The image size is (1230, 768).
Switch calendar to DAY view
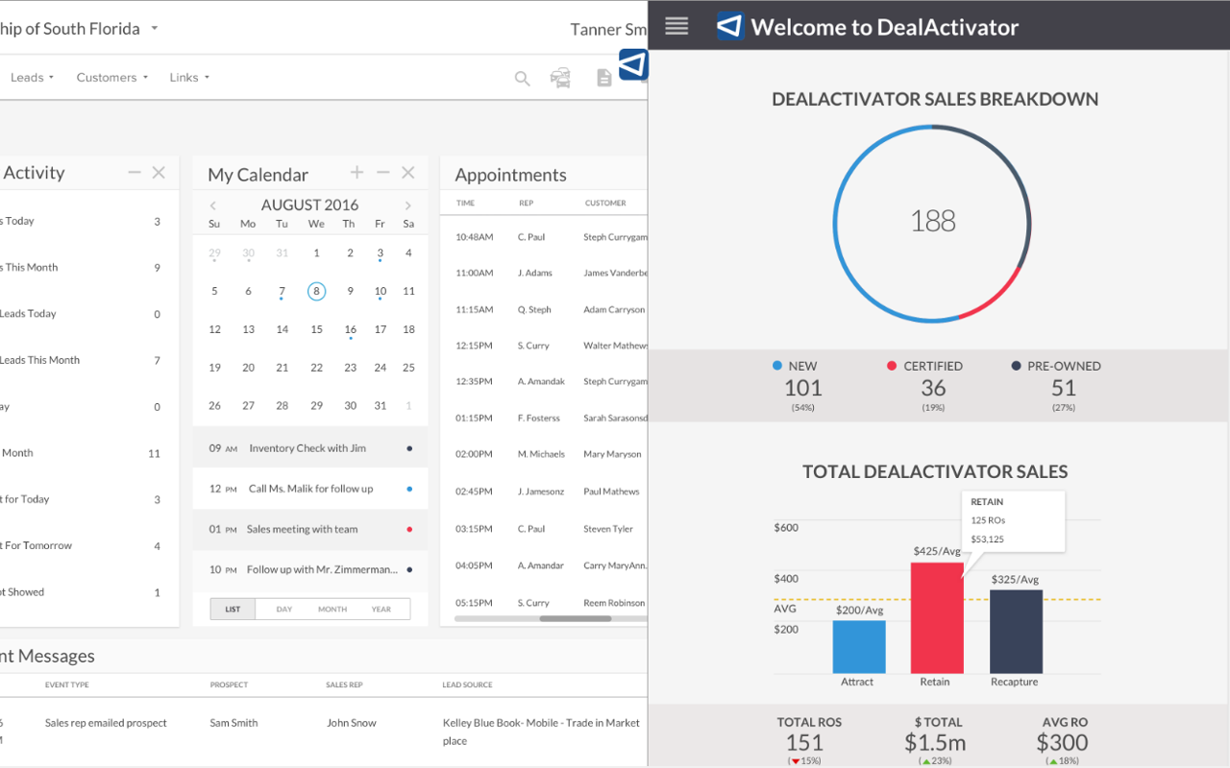coord(284,609)
